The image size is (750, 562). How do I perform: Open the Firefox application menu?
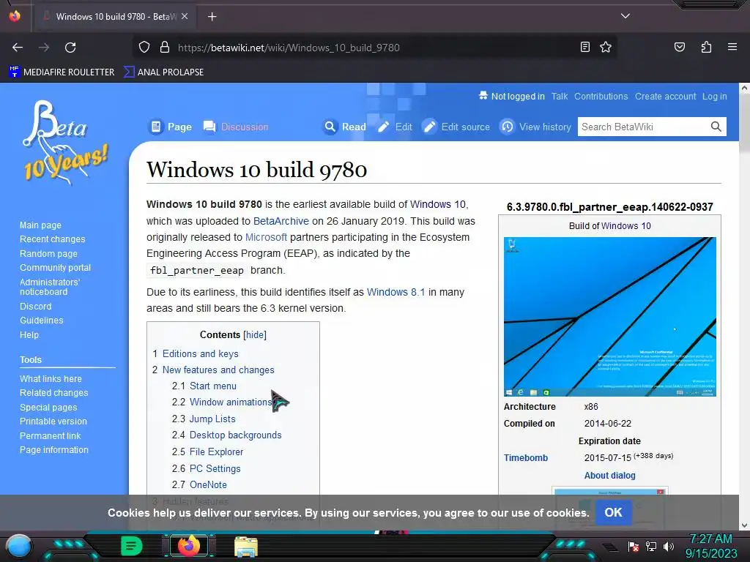coord(732,48)
